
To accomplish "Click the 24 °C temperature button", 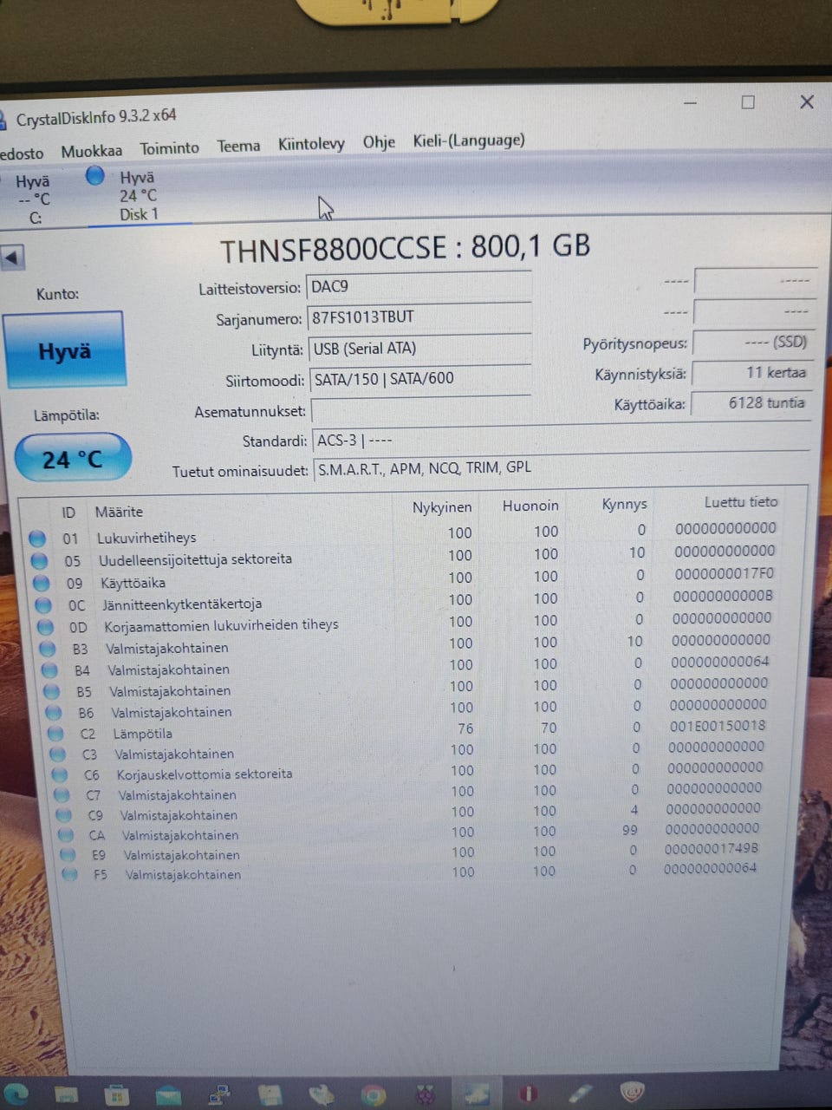I will (x=73, y=459).
